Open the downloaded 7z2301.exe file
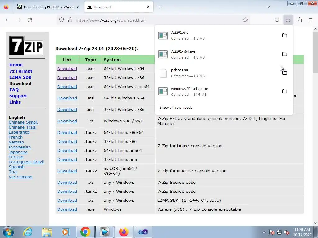Image resolution: width=318 pixels, height=238 pixels. [218, 35]
